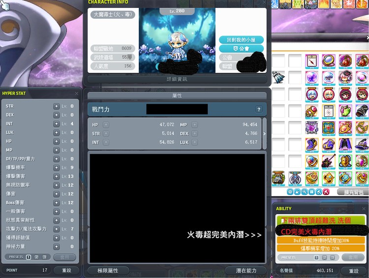This screenshot has width=369, height=278.
Task: Click plus next to HP in stats
Action: point(106,125)
